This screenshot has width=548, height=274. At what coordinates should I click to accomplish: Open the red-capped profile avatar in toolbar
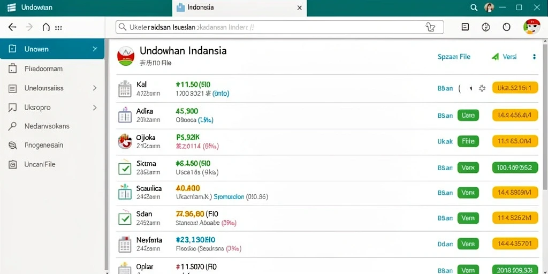tap(531, 27)
